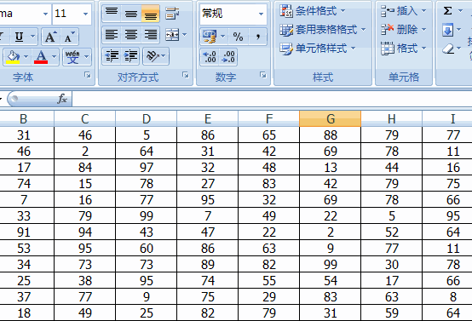472x321 pixels.
Task: Click the text orientation icon
Action: pos(153,56)
